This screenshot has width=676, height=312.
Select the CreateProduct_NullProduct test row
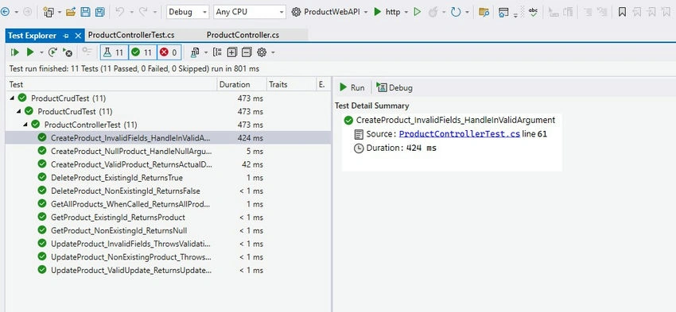pyautogui.click(x=169, y=151)
